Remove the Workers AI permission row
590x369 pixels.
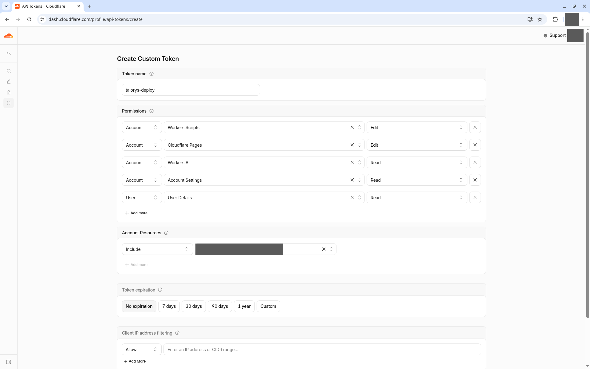click(475, 162)
